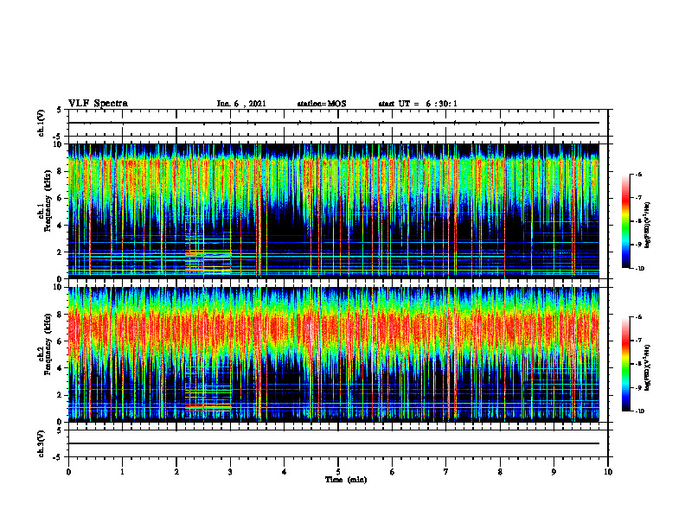685x529 pixels.
Task: Click time-axis tick label "10"
Action: tap(608, 472)
